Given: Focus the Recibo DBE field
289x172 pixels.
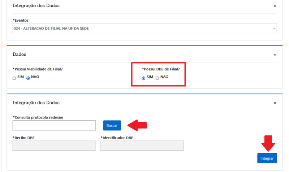Looking at the screenshot, I should point(54,146).
